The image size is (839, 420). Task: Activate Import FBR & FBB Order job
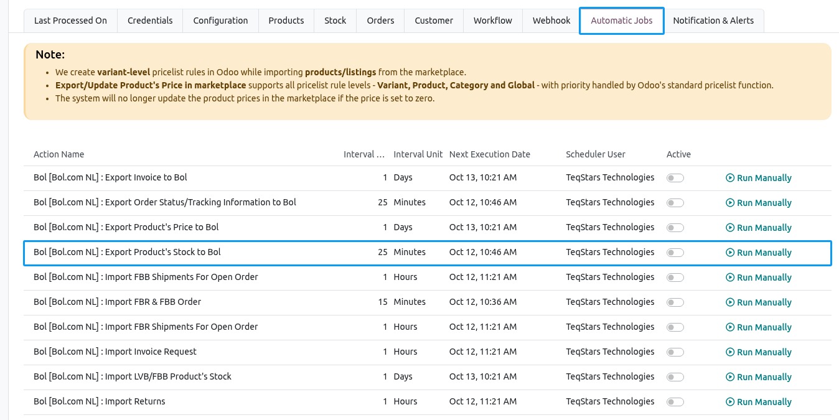click(x=675, y=302)
